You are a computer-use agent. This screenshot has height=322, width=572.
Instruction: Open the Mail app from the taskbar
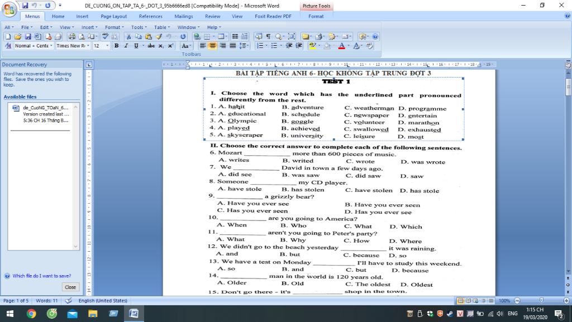(x=72, y=313)
